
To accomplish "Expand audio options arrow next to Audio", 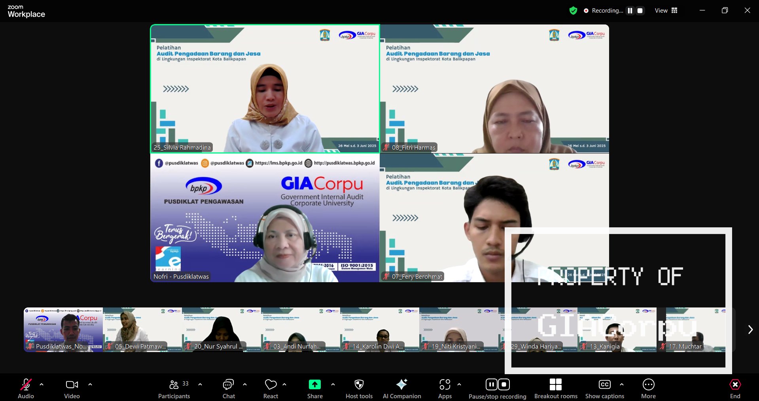I will [42, 384].
